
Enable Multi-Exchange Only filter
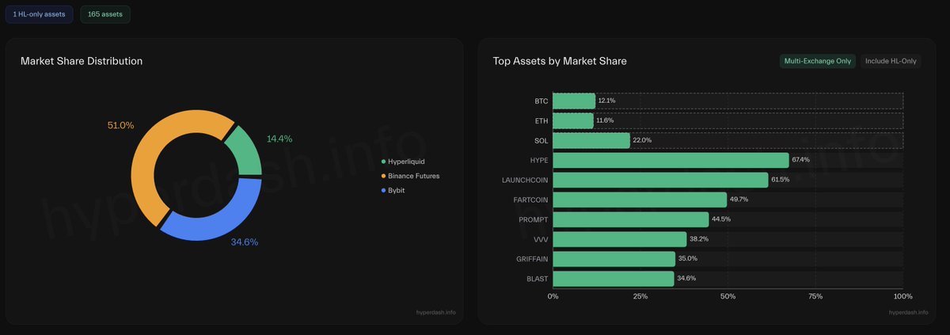click(817, 61)
